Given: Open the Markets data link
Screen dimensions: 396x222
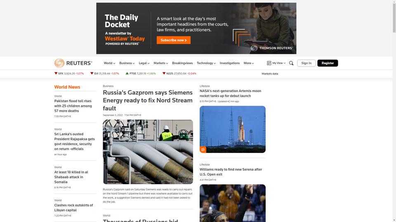Looking at the screenshot, I should tap(270, 74).
